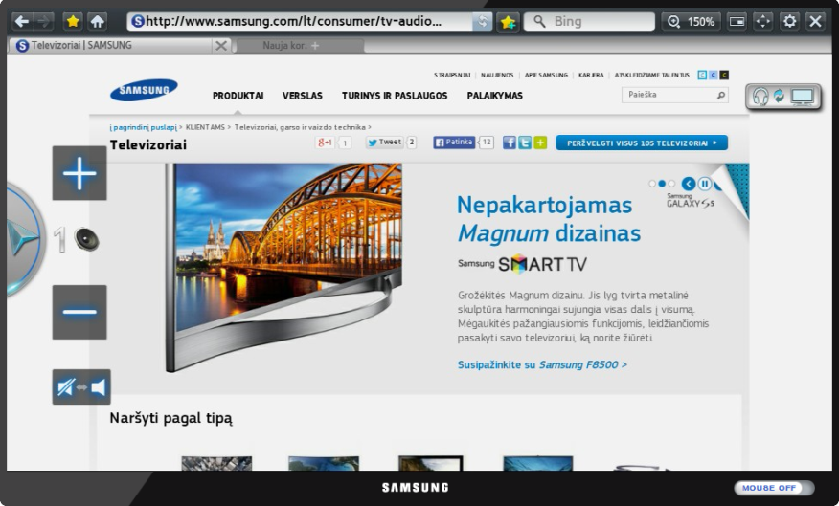This screenshot has width=839, height=506.
Task: Open the PRODUKTAI menu
Action: click(x=238, y=96)
